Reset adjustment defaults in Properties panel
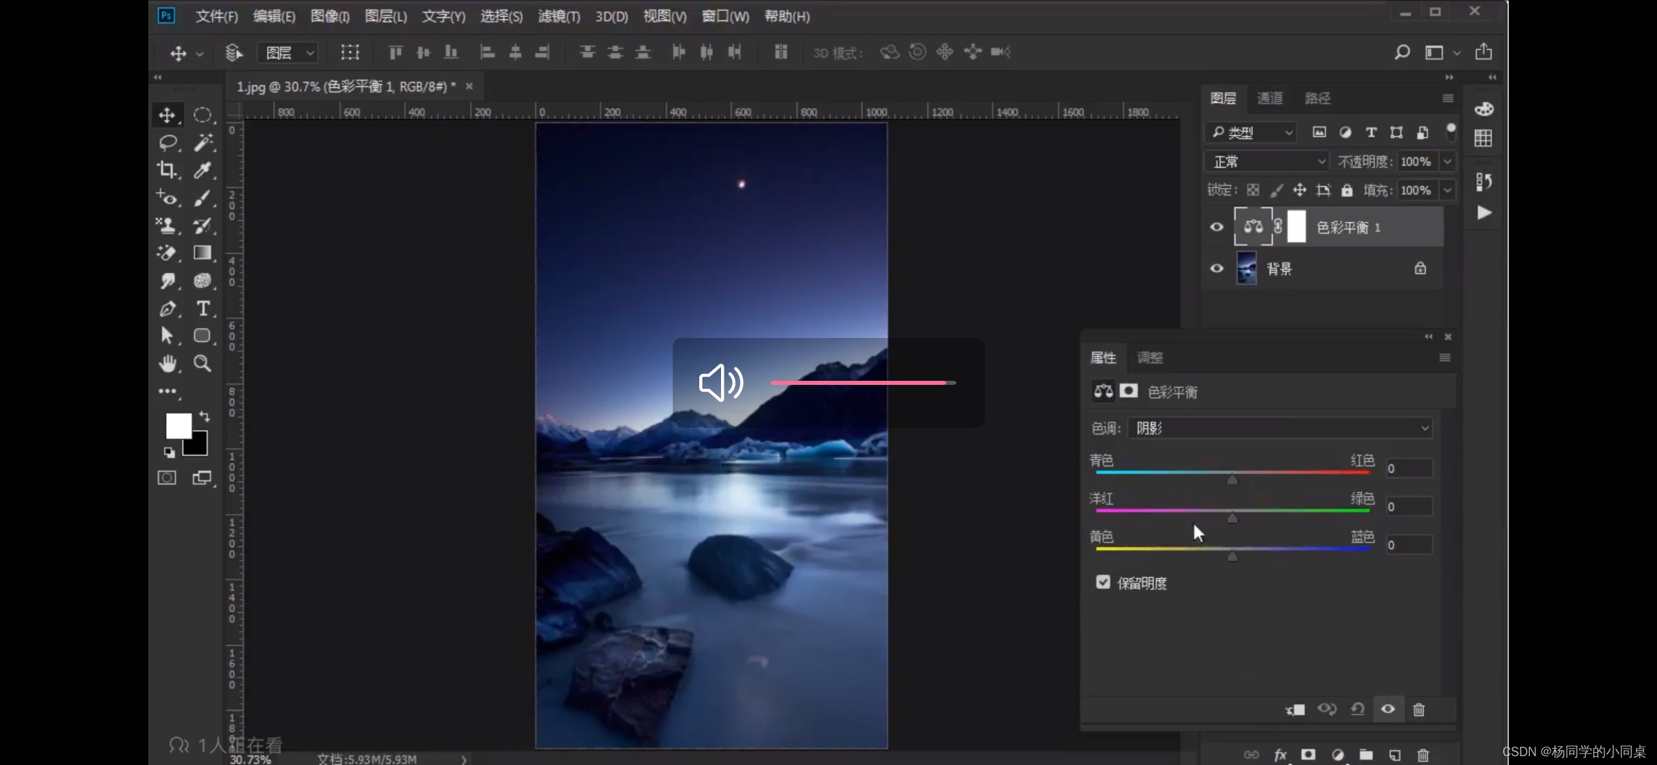This screenshot has height=765, width=1657. [x=1357, y=709]
